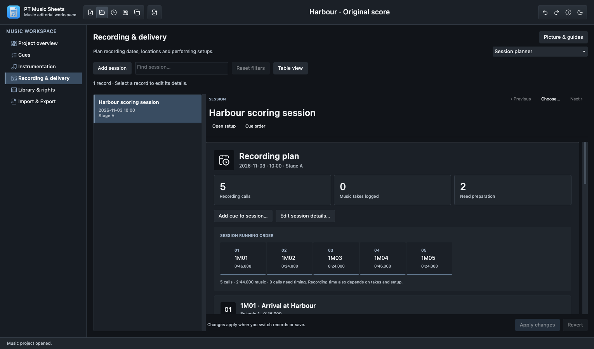Switch to the Open setup tab

pos(224,126)
